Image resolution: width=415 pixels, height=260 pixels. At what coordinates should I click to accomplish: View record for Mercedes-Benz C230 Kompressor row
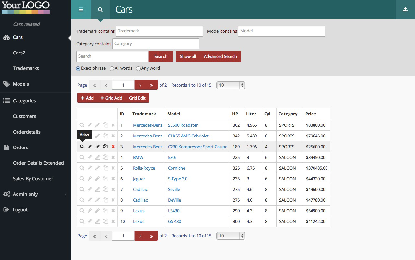point(82,147)
